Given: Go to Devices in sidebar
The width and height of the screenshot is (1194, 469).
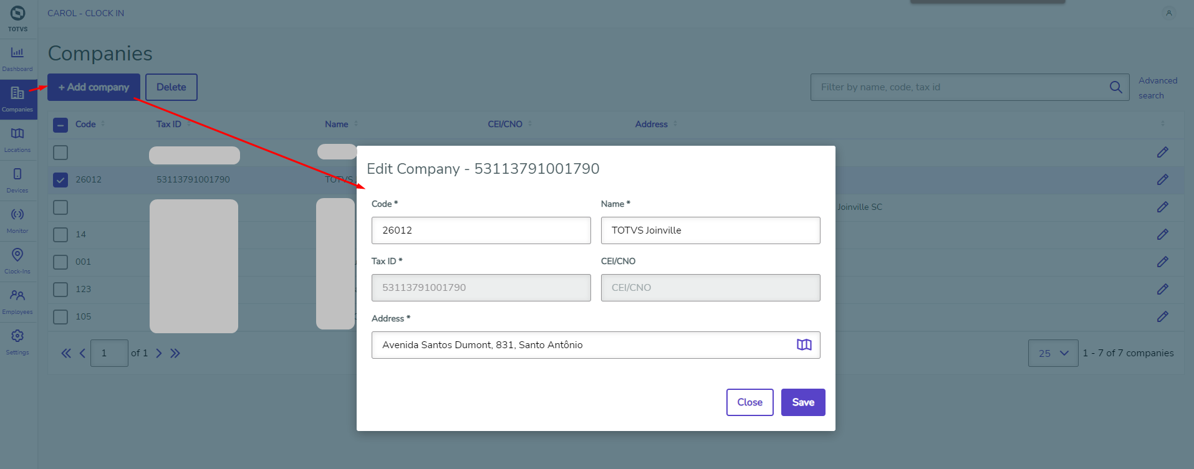Looking at the screenshot, I should [x=17, y=179].
